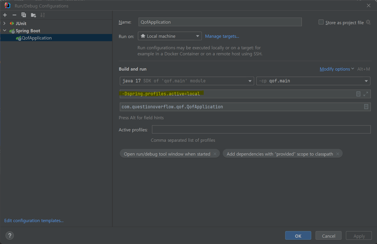Remove the 'Open run/debug tool window when started' tag
This screenshot has width=377, height=244.
coord(215,154)
